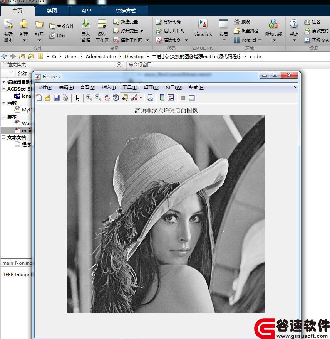Switch to the APP tab
This screenshot has width=330, height=339.
(86, 11)
